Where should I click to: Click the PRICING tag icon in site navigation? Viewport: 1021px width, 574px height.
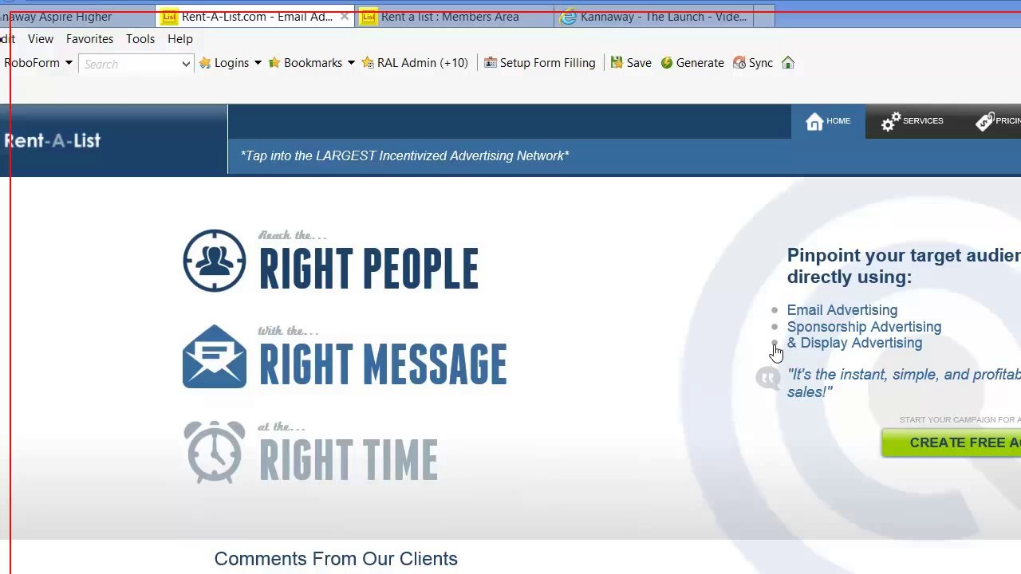(985, 121)
